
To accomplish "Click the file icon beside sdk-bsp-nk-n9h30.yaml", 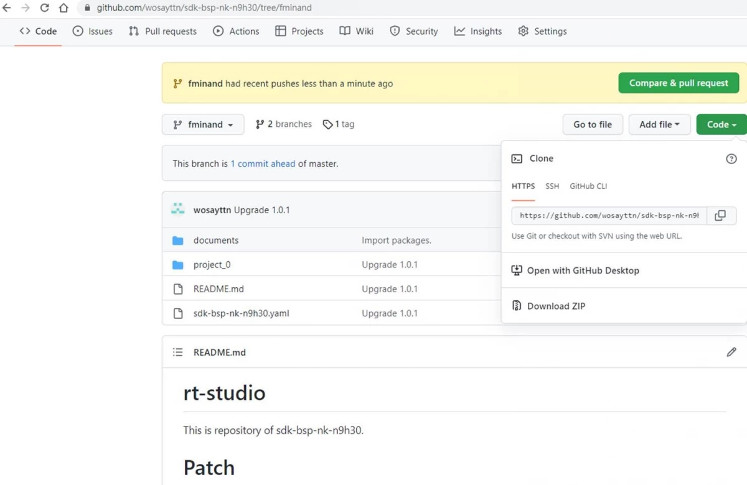I will [x=178, y=313].
